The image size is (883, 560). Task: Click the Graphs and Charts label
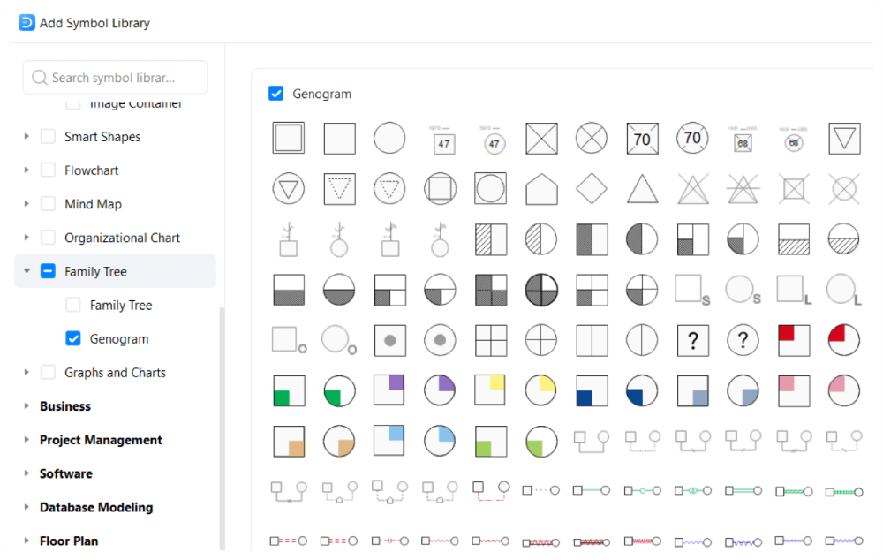[115, 373]
